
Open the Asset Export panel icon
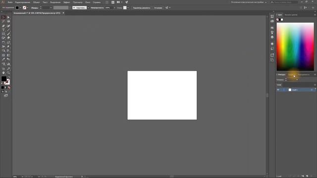tap(272, 55)
